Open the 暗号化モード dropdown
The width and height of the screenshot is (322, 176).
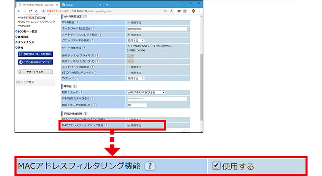[146, 93]
